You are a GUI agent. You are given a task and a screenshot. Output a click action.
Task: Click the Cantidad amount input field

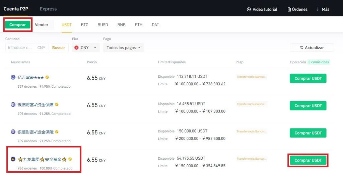[27, 48]
